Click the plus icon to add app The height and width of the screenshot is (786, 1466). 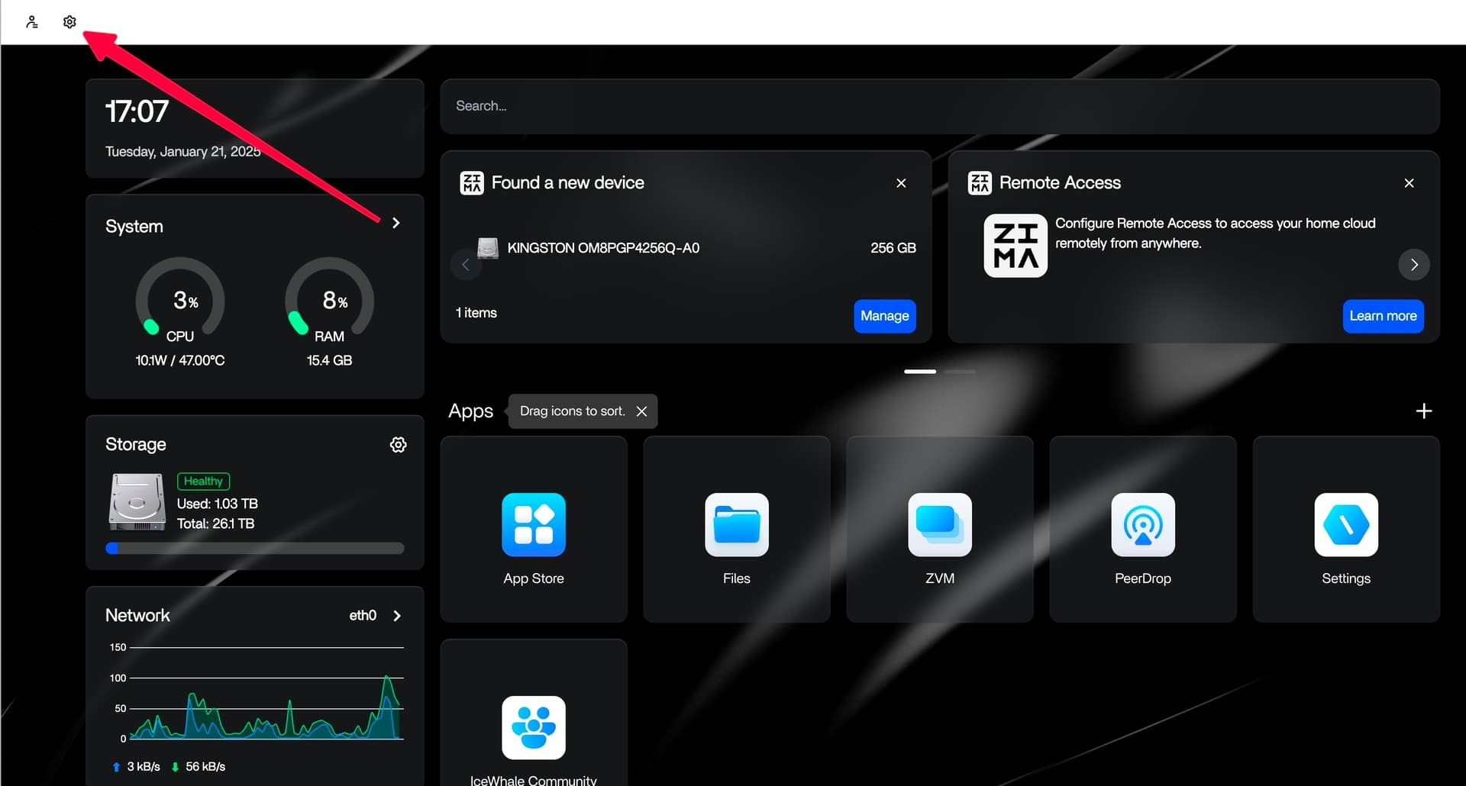coord(1423,411)
